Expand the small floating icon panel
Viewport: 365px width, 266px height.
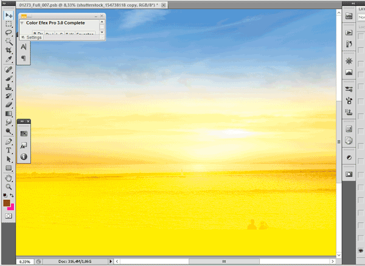pos(21,121)
